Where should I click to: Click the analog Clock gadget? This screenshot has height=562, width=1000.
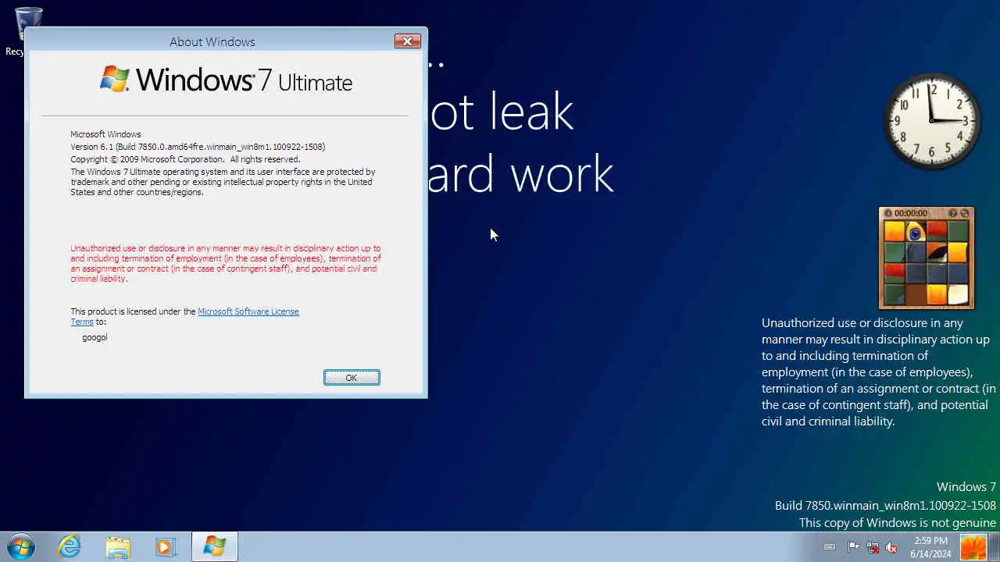[x=932, y=121]
